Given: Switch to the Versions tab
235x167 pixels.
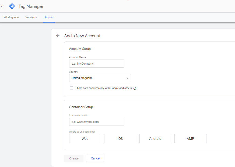Looking at the screenshot, I should pos(31,17).
